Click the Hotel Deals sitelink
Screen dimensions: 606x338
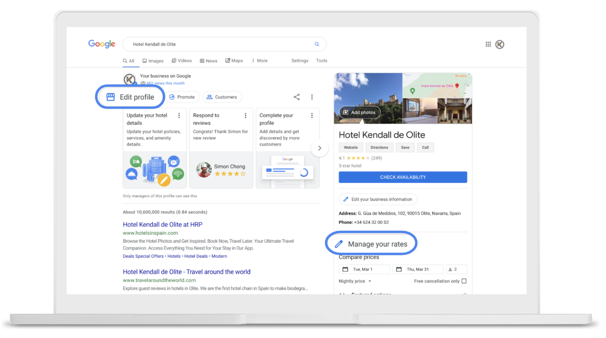click(x=196, y=256)
